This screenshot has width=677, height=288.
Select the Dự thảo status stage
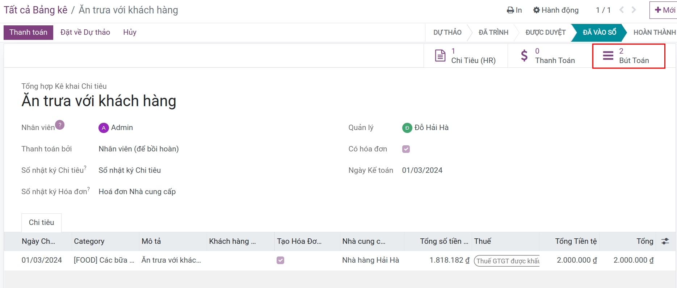447,33
